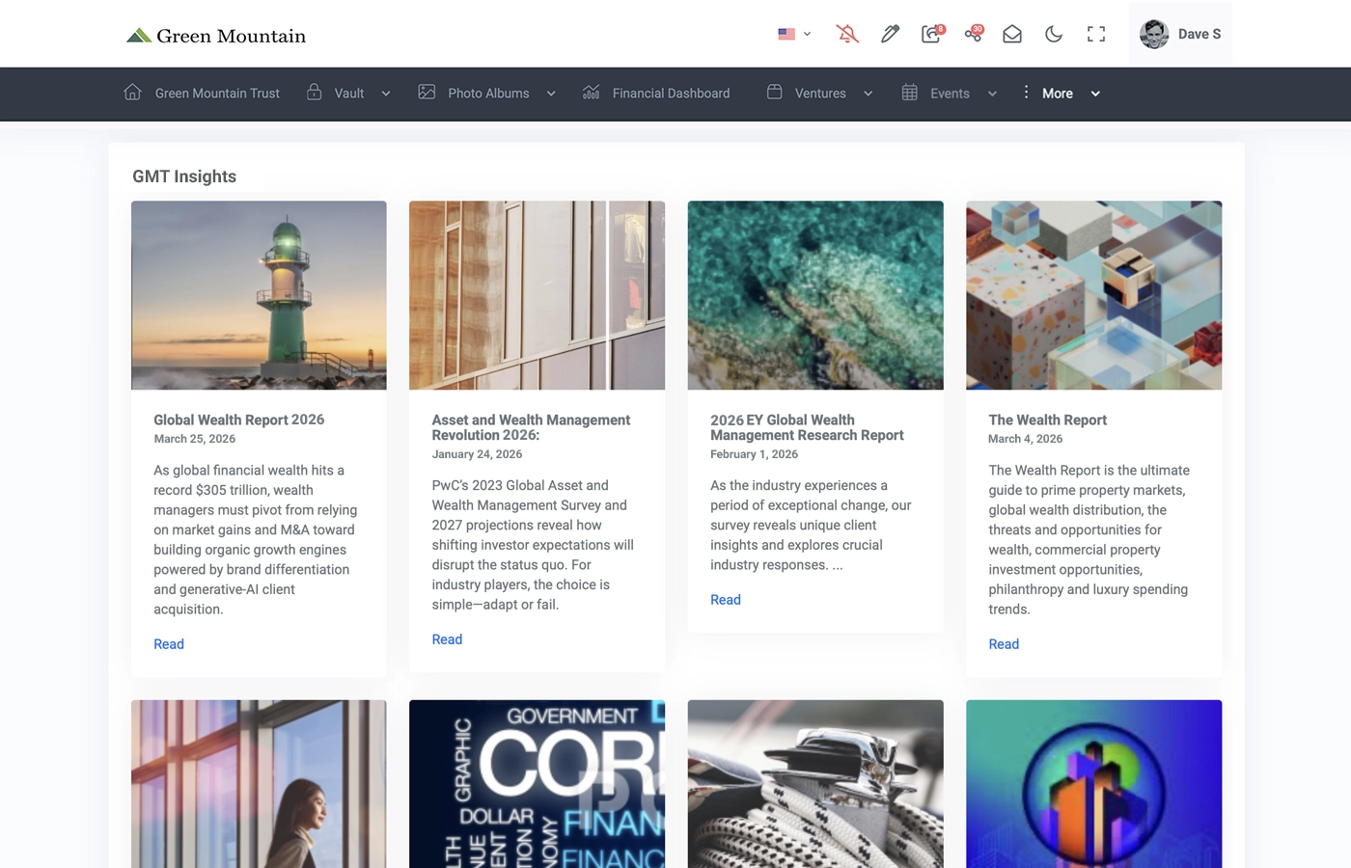The image size is (1351, 868).
Task: Open the Dave S user menu
Action: tap(1180, 34)
